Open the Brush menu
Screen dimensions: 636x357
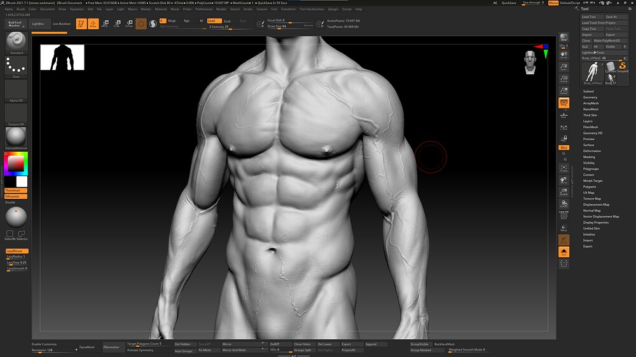21,9
